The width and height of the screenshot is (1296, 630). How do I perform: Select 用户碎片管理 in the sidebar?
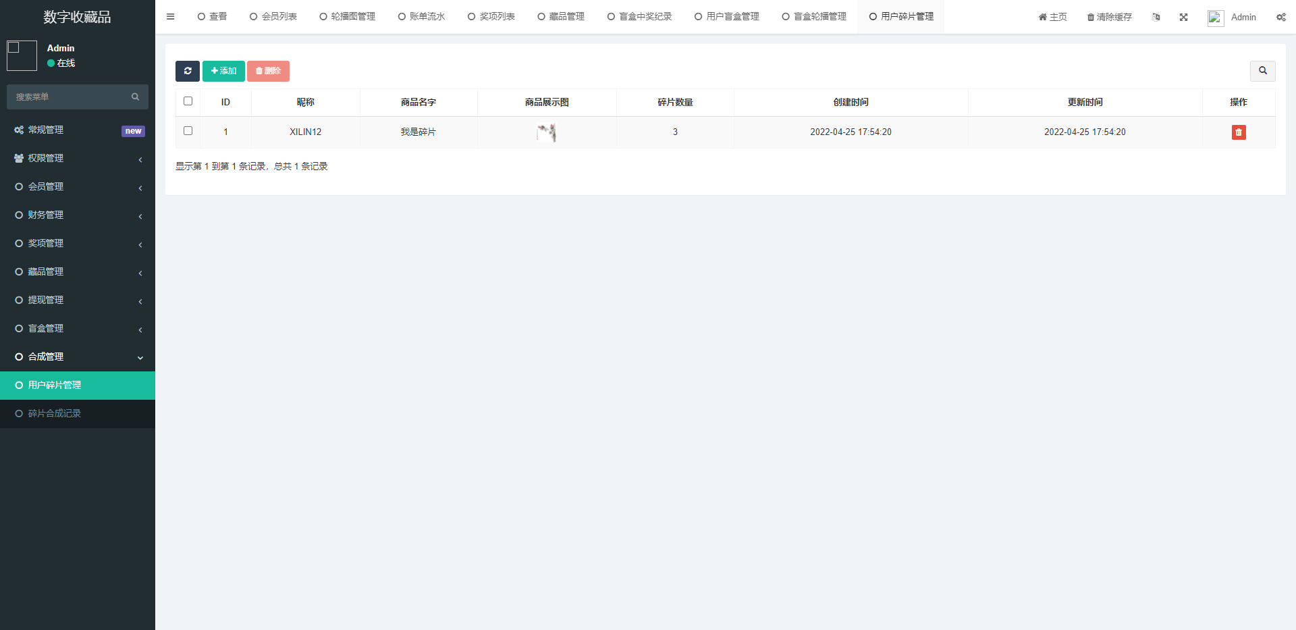pos(78,385)
